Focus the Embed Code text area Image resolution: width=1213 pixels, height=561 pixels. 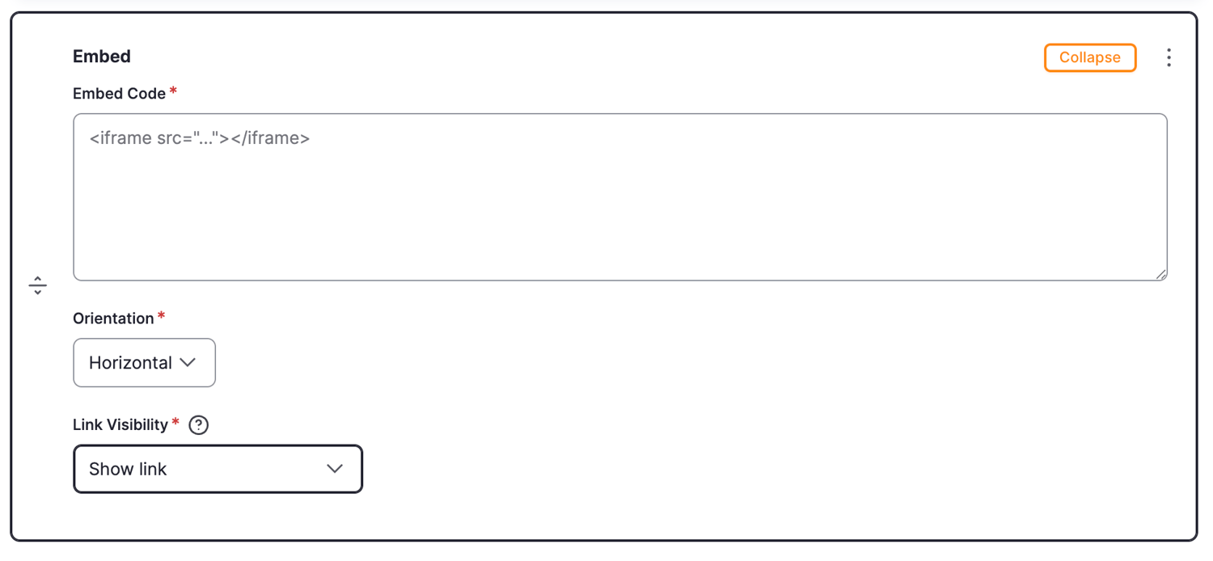point(620,197)
